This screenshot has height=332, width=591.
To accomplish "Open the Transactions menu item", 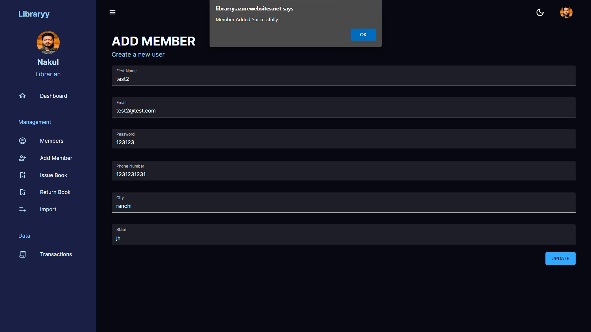I will click(x=56, y=254).
